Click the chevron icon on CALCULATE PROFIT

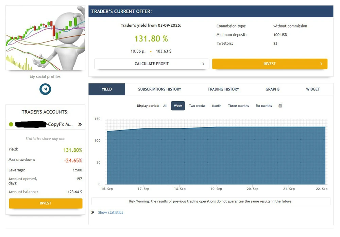pyautogui.click(x=204, y=64)
